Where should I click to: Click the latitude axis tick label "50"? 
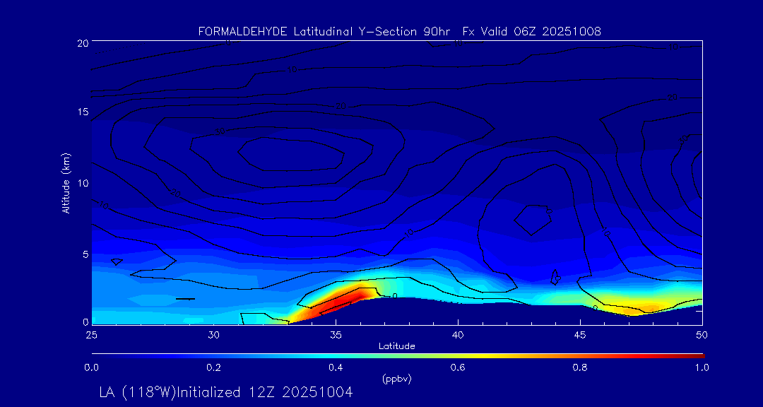point(702,335)
